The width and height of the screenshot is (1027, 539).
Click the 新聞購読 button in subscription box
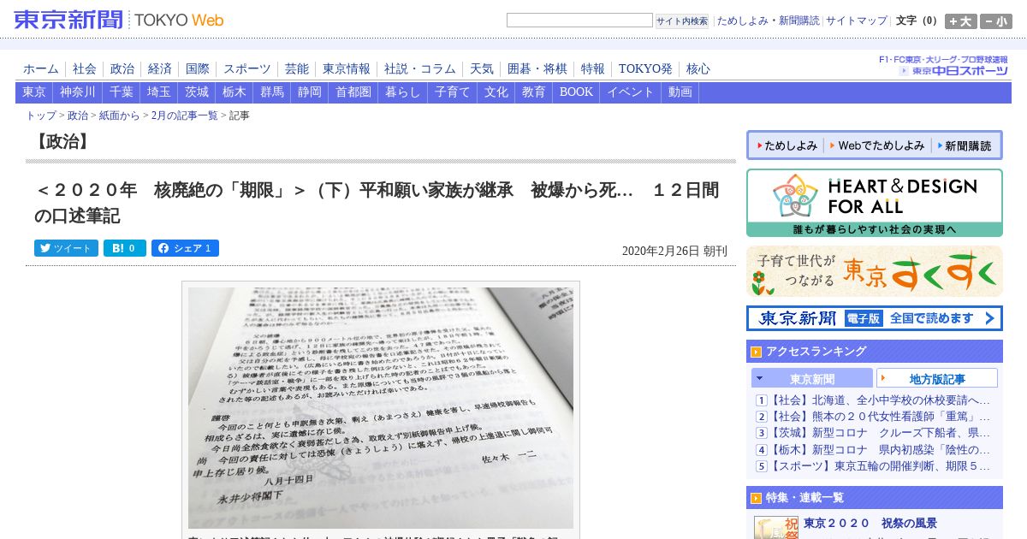click(x=965, y=145)
